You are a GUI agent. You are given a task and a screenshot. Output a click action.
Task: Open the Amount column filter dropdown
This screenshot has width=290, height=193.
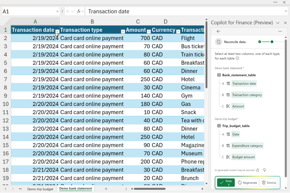point(148,32)
